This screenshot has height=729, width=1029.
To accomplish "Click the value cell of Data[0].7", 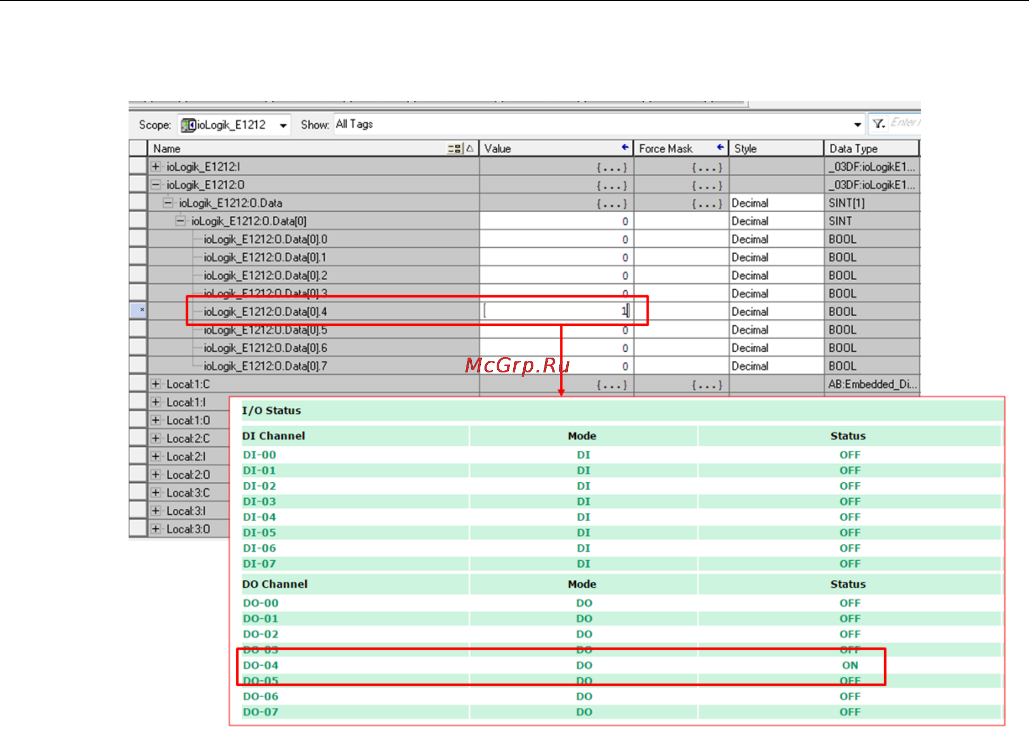I will (x=556, y=366).
